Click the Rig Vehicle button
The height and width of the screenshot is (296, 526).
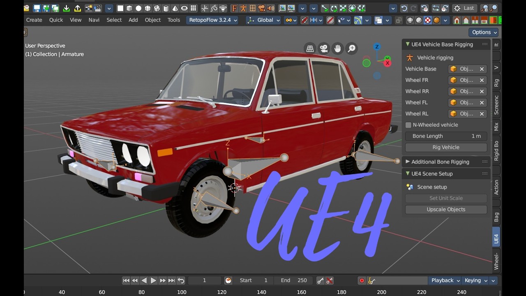pyautogui.click(x=446, y=147)
